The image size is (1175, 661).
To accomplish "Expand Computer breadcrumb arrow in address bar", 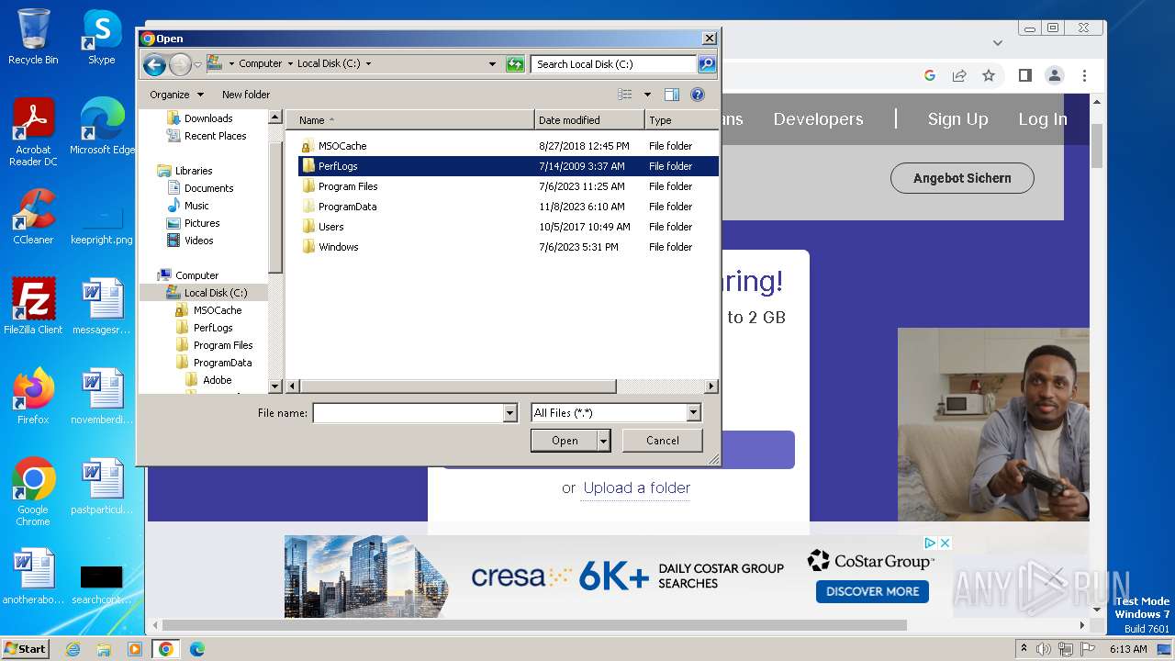I will coord(290,64).
